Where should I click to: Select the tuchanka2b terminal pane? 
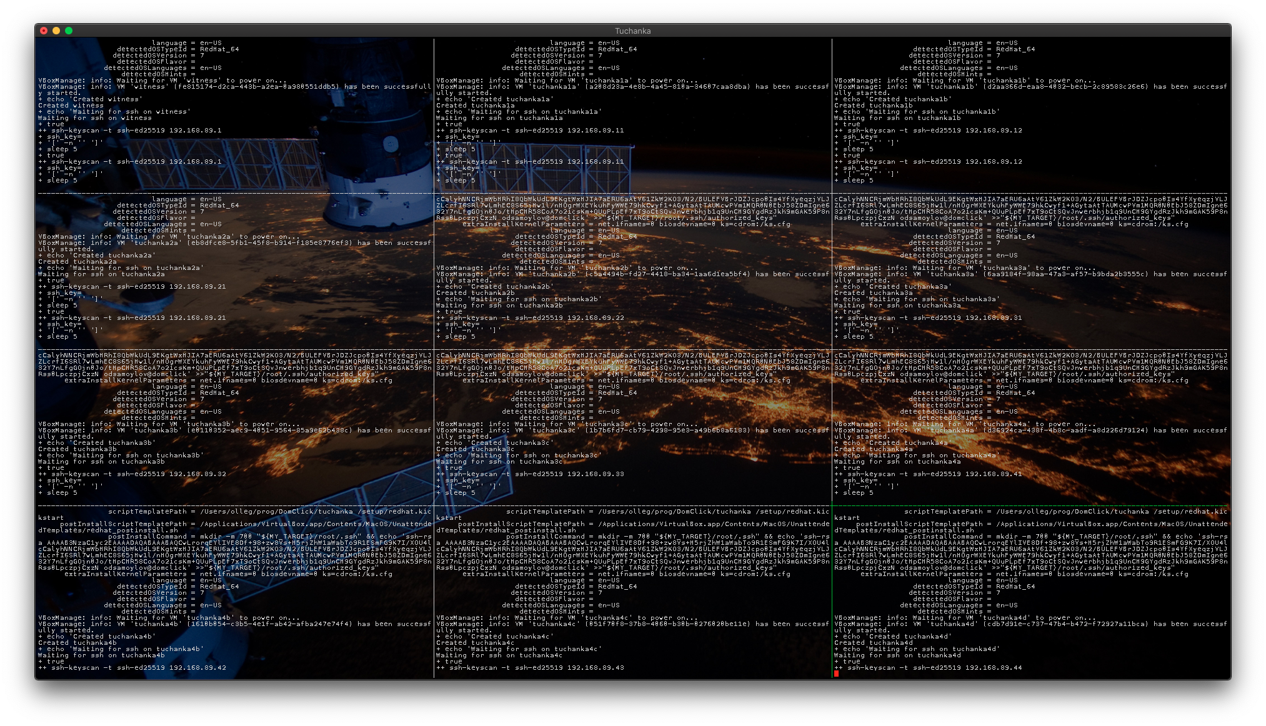632,272
